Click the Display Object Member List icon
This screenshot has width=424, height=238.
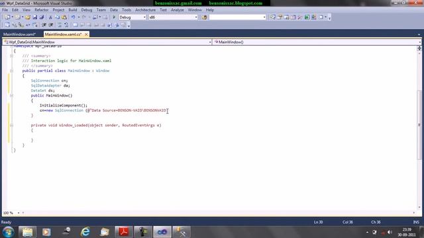7,25
